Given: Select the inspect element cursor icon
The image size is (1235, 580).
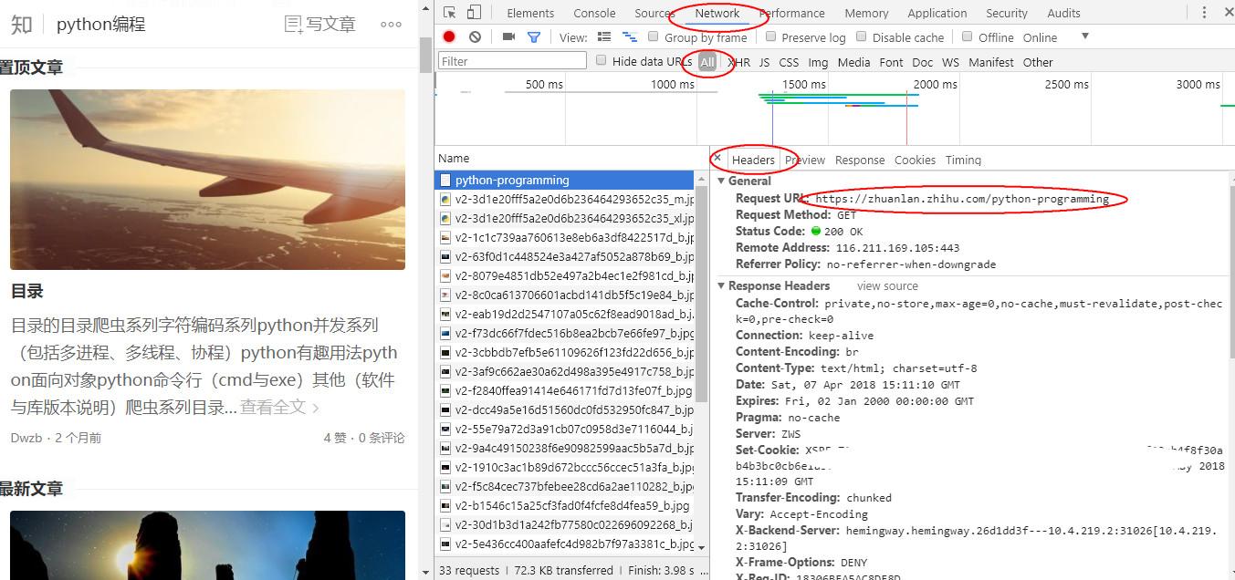Looking at the screenshot, I should point(450,13).
